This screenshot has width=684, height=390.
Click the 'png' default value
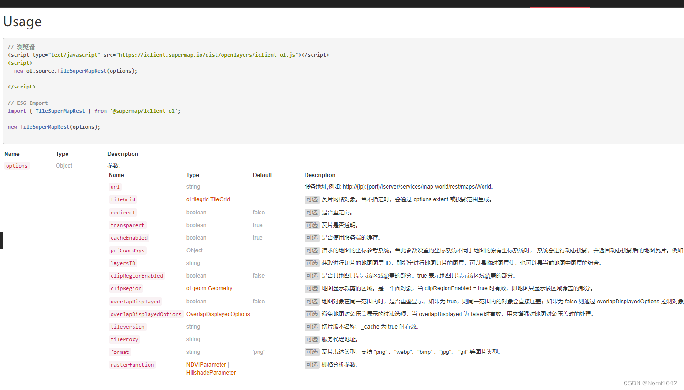[x=259, y=352]
